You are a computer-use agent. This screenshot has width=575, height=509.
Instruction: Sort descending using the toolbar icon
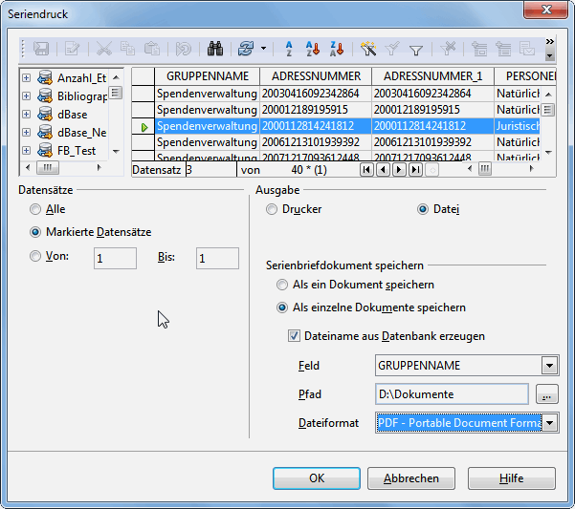[336, 48]
